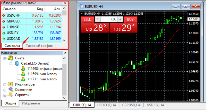Click the Советники expert advisors icon
Viewport: 206px width, 110px height.
pos(11,90)
